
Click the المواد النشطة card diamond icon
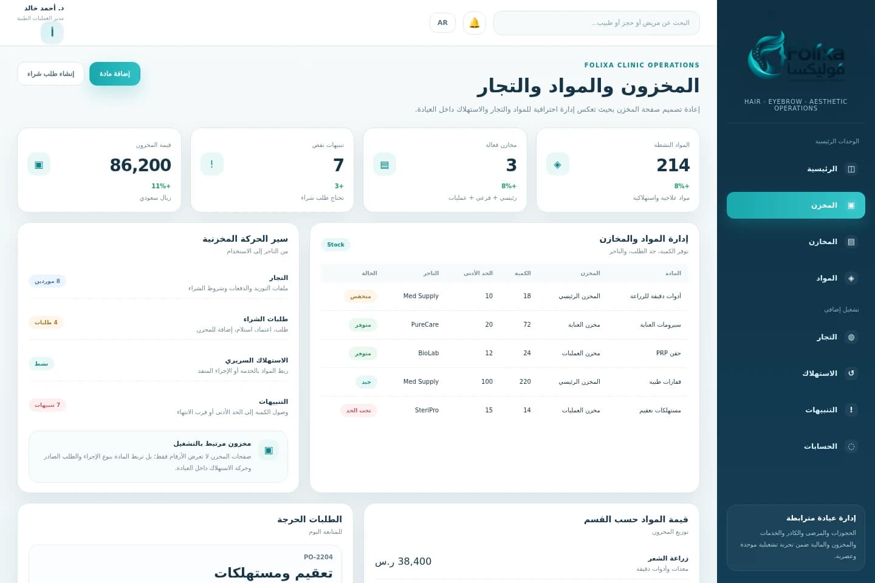[558, 164]
